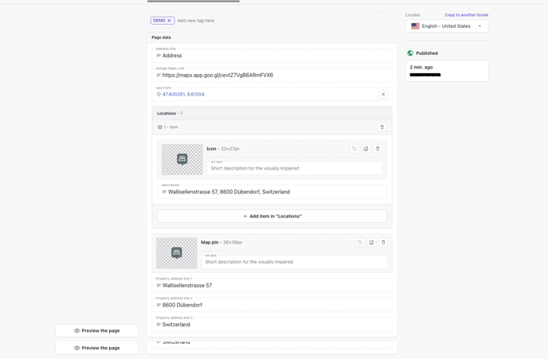Remove the DEMO tag
This screenshot has height=359, width=548.
point(169,21)
